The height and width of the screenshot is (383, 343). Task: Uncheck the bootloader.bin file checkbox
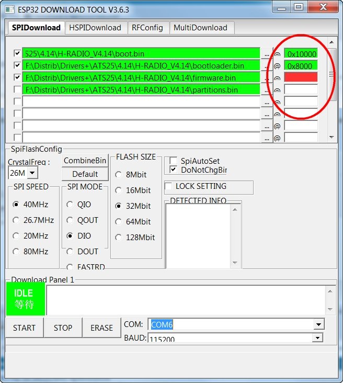pos(17,65)
